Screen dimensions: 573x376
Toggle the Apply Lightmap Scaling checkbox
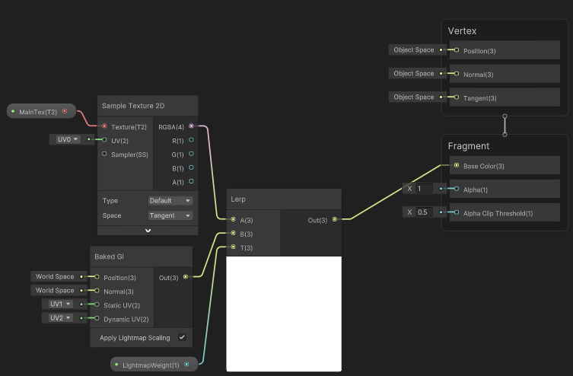click(x=182, y=337)
